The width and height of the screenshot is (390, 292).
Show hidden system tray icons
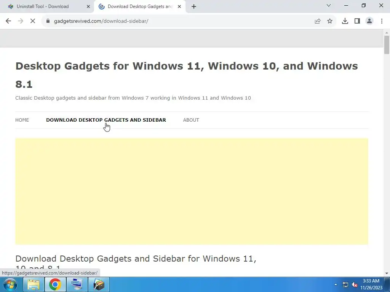[x=336, y=284]
